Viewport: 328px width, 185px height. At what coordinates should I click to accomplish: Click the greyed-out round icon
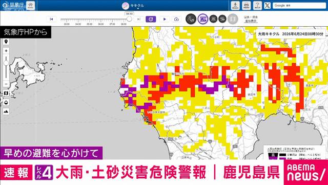[x=233, y=19]
